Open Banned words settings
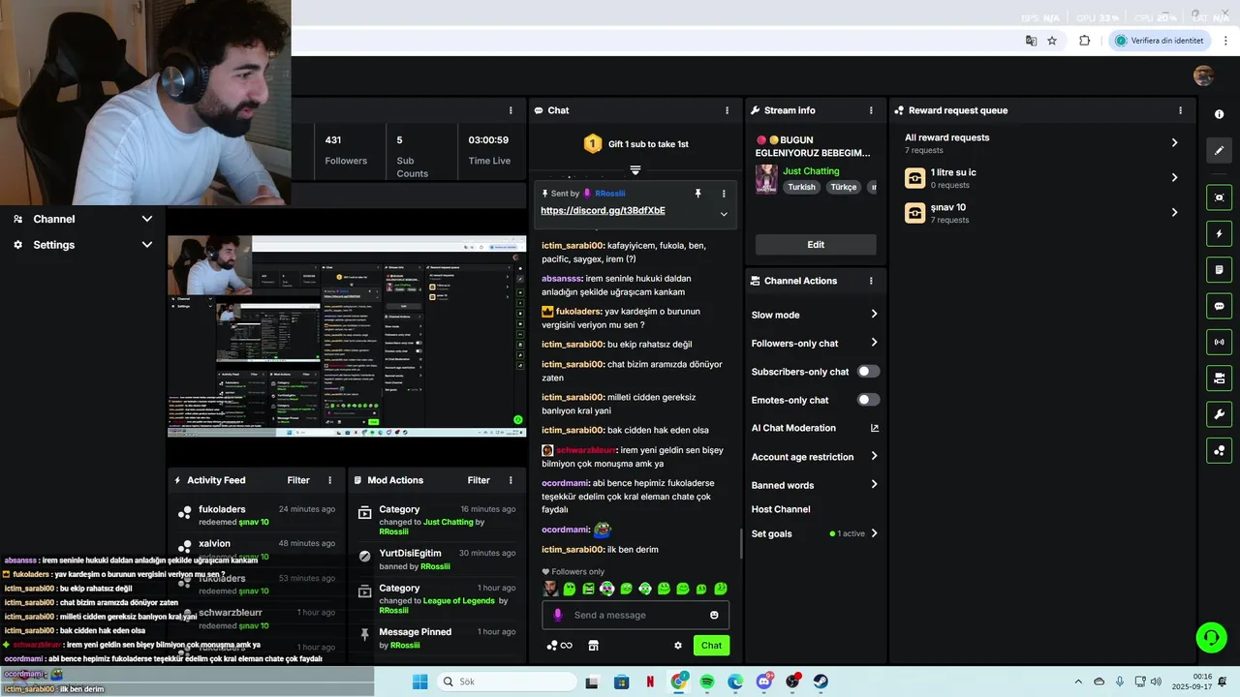1240x697 pixels. coord(816,485)
